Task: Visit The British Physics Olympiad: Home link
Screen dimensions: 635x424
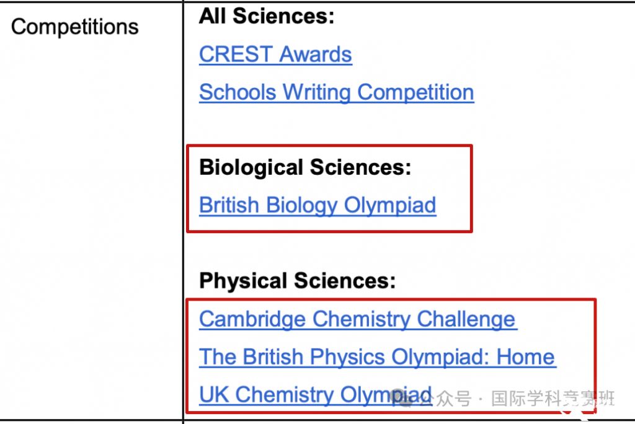Action: pyautogui.click(x=377, y=357)
